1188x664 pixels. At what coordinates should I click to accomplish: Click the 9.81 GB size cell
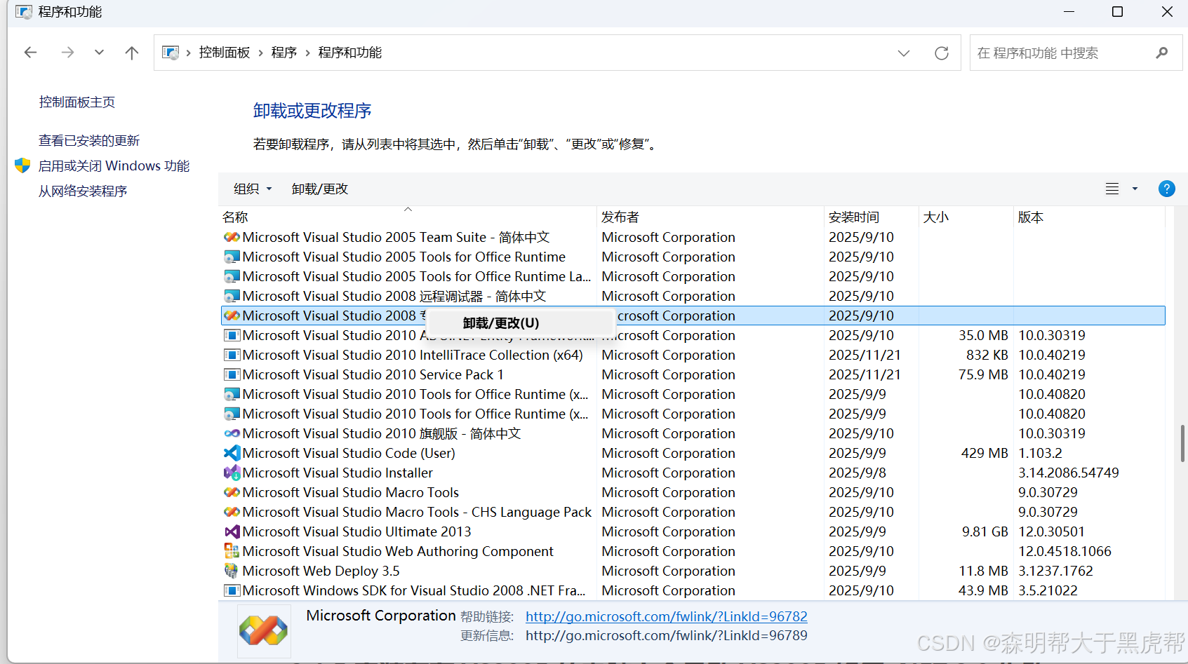point(985,531)
